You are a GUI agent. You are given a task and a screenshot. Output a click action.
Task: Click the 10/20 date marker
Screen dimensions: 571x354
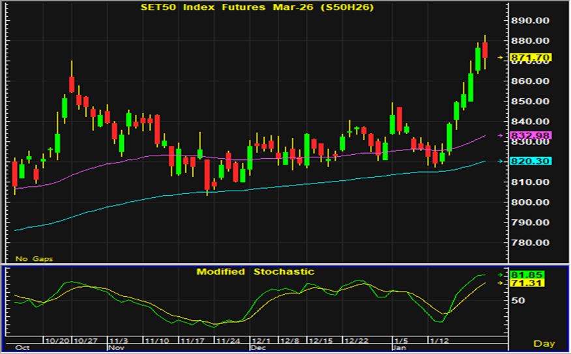click(57, 340)
